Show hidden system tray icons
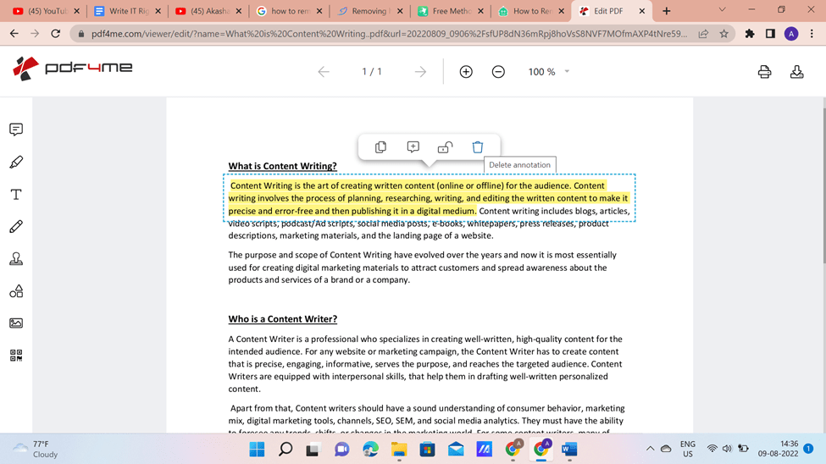The width and height of the screenshot is (826, 464). pos(650,449)
